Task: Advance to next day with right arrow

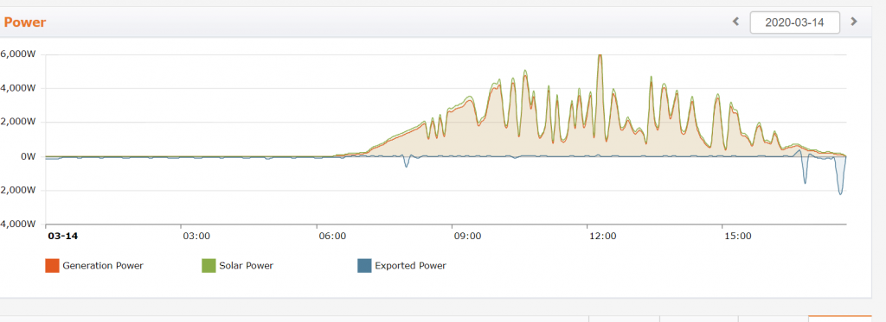Action: tap(854, 22)
